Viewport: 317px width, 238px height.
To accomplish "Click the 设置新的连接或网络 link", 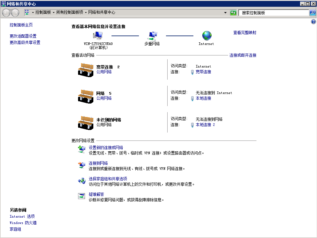I will pyautogui.click(x=106, y=148).
